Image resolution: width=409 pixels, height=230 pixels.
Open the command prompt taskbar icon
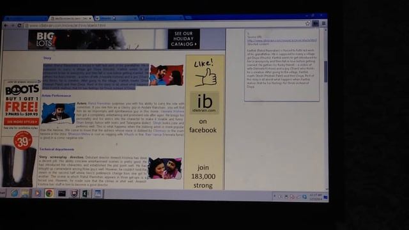(62, 194)
